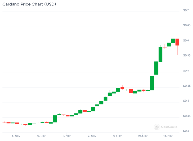
Task: Click the last red candlestick at right edge
Action: tap(177, 42)
